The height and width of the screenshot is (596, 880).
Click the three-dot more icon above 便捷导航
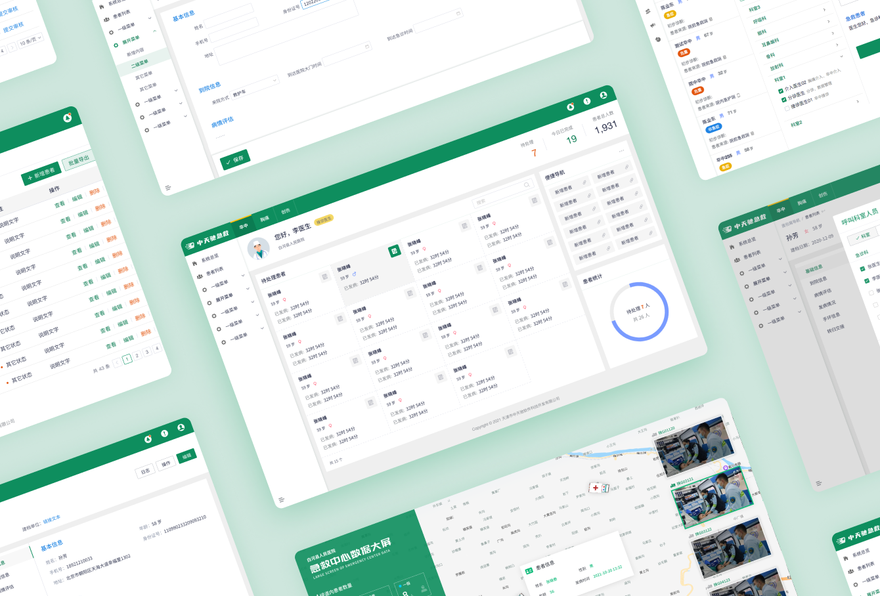(x=621, y=152)
